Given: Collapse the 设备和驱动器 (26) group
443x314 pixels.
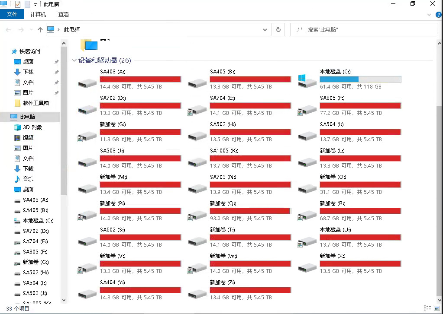Looking at the screenshot, I should pyautogui.click(x=74, y=60).
